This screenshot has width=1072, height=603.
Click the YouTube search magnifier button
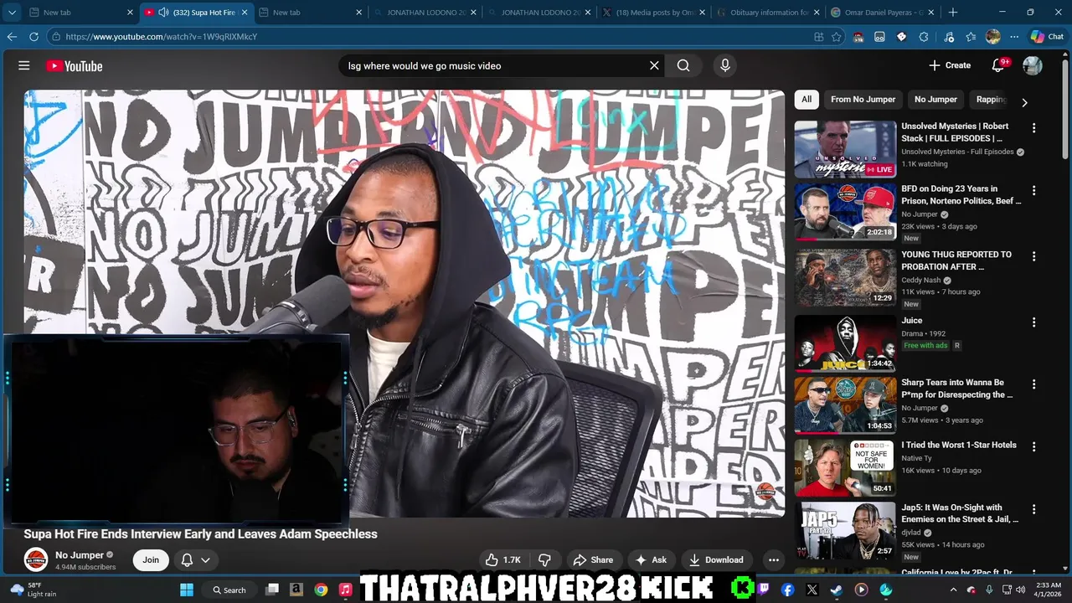[683, 65]
